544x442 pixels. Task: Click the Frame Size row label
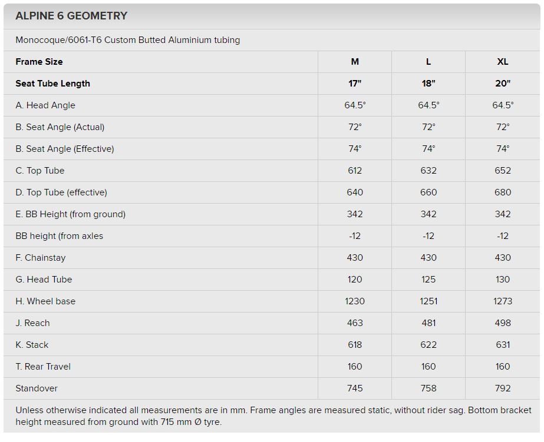39,62
